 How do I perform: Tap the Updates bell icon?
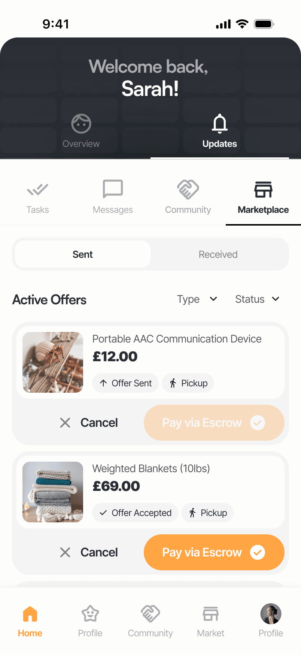(x=220, y=124)
